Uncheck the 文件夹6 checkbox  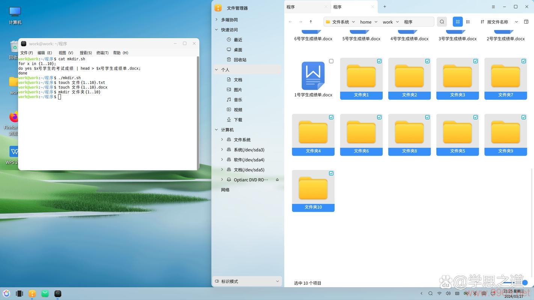tap(379, 117)
